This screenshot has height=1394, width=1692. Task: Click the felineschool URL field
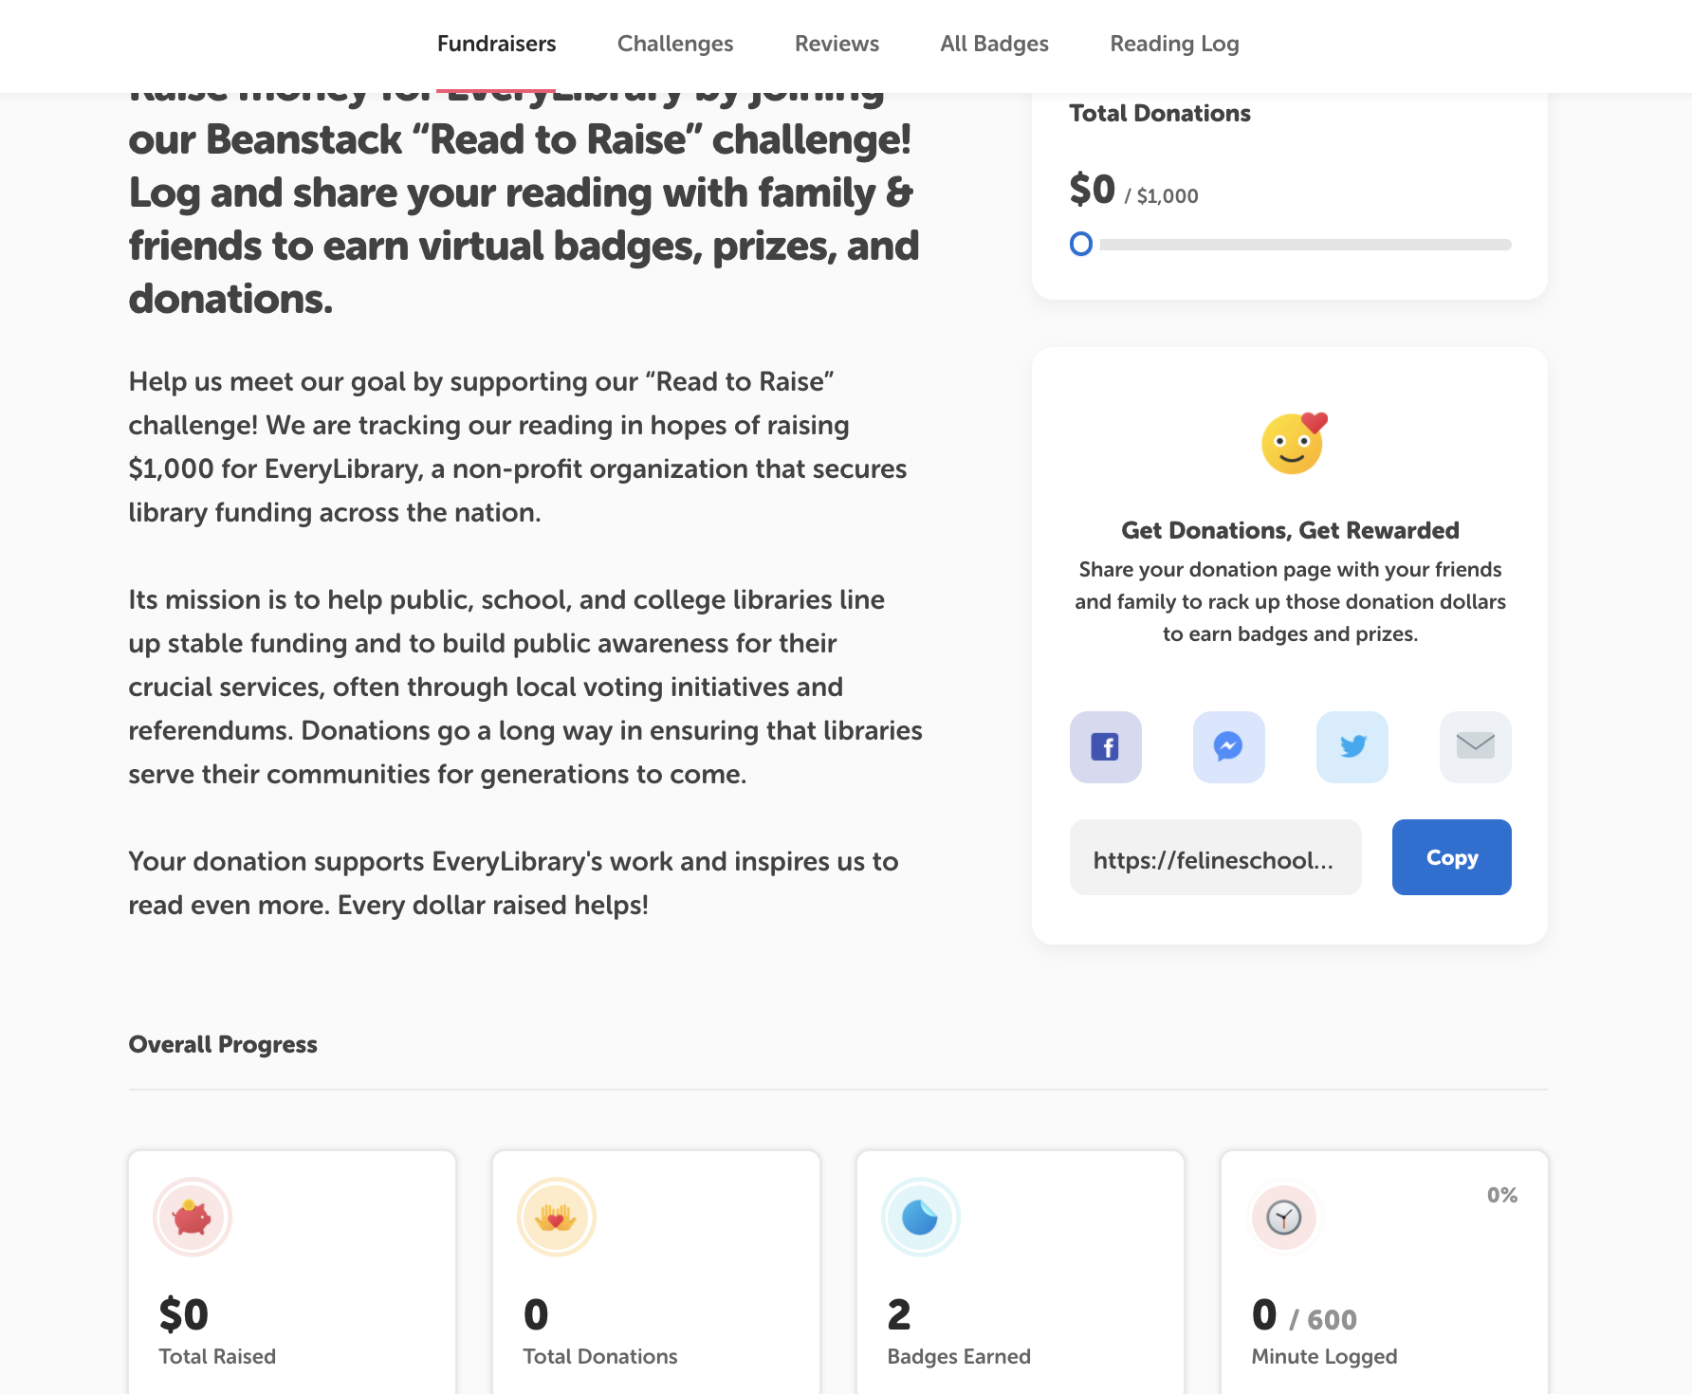click(x=1215, y=856)
